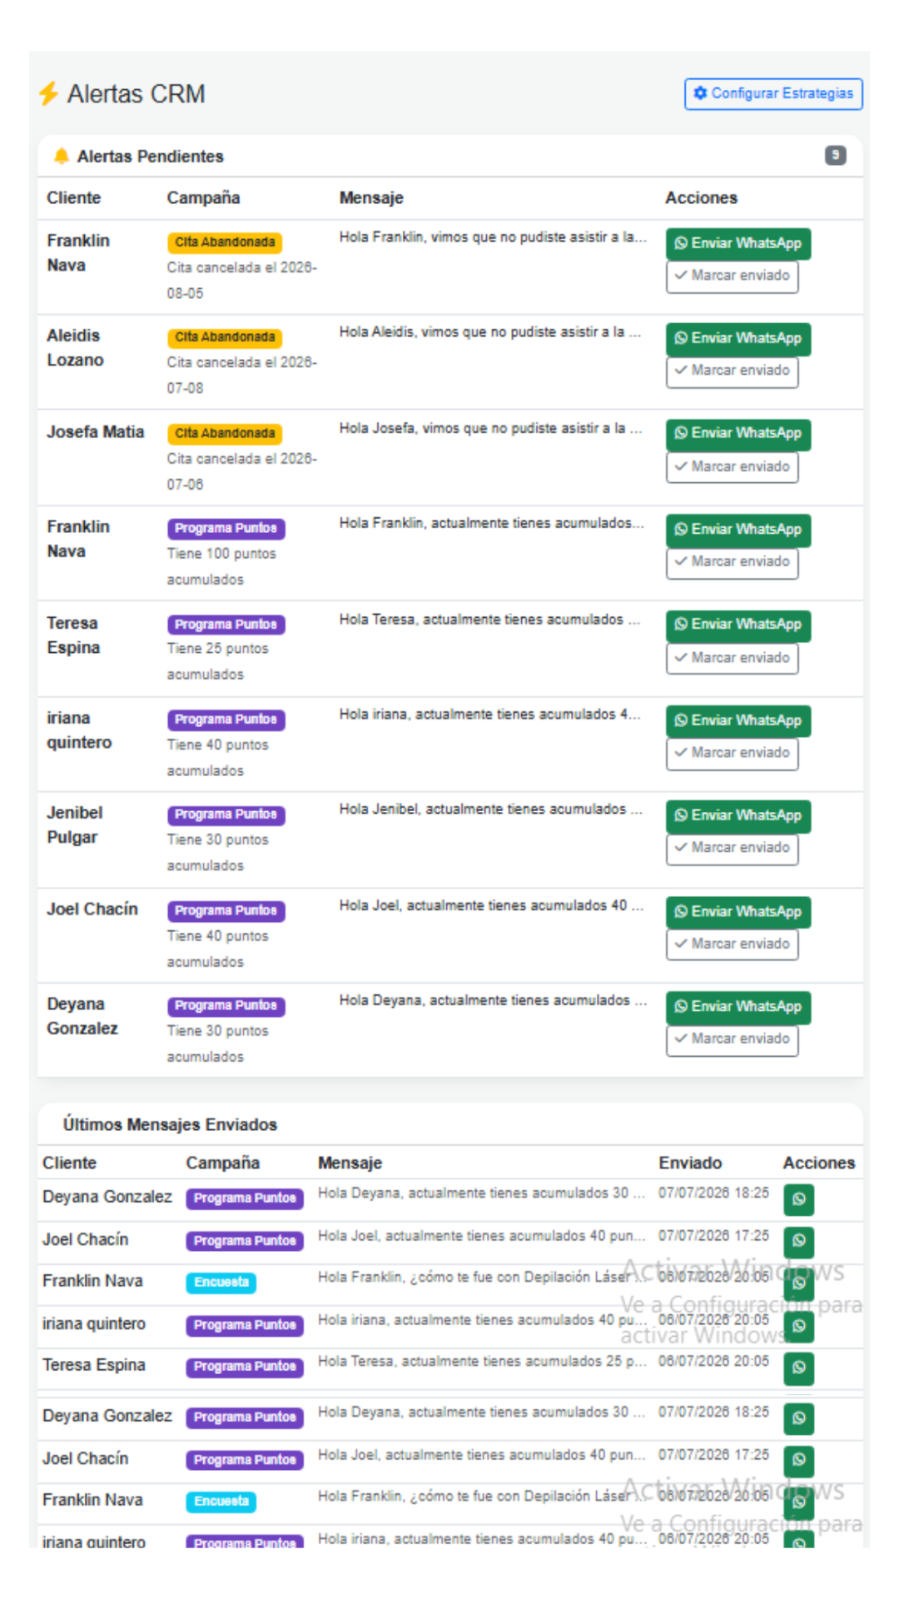
Task: Select 'Tiene 25 puntos acumulados' text
Action: 217,661
